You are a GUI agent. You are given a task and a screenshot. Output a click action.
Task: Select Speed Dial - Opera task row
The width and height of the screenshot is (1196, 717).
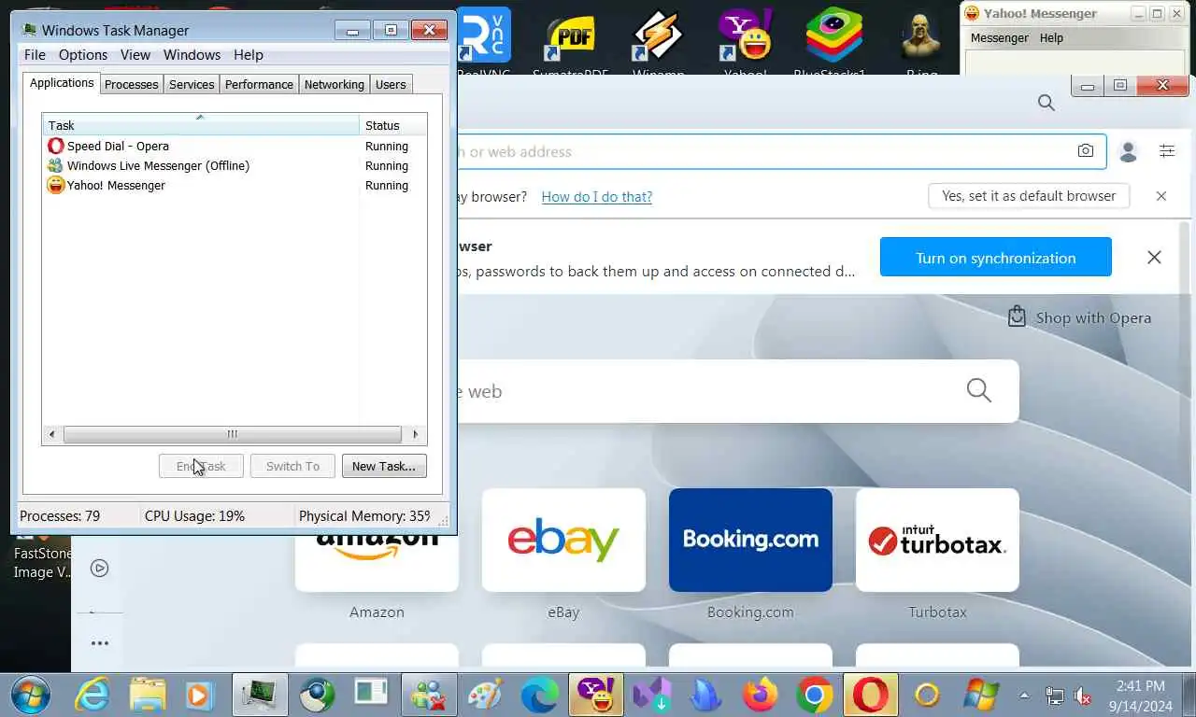tap(235, 146)
